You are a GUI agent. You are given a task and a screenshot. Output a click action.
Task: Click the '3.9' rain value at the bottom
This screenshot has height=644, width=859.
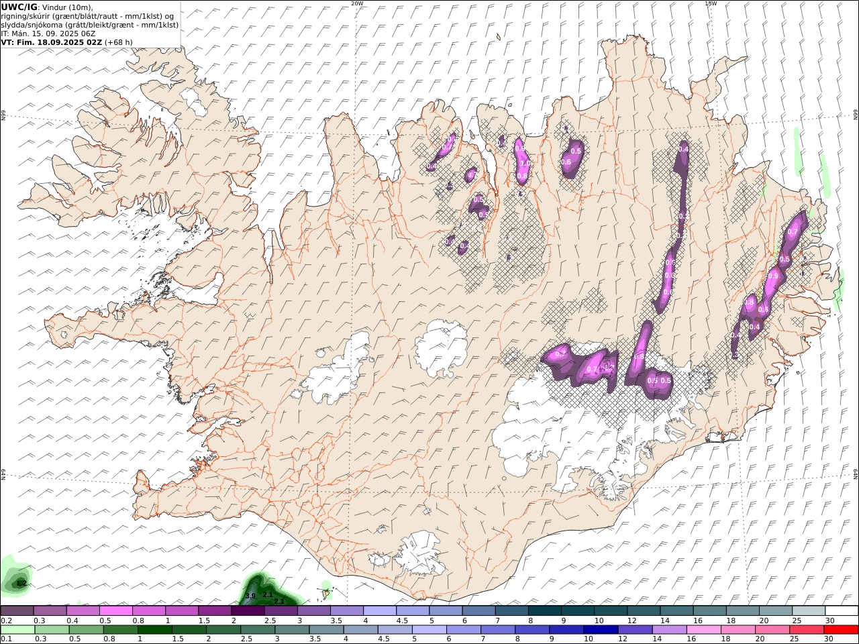(x=250, y=596)
